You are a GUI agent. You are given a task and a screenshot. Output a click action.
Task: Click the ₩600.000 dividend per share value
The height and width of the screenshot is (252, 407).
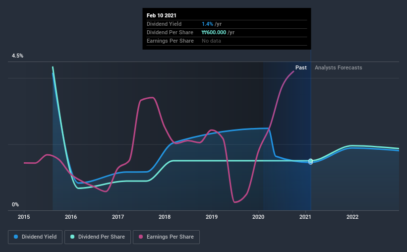[214, 32]
